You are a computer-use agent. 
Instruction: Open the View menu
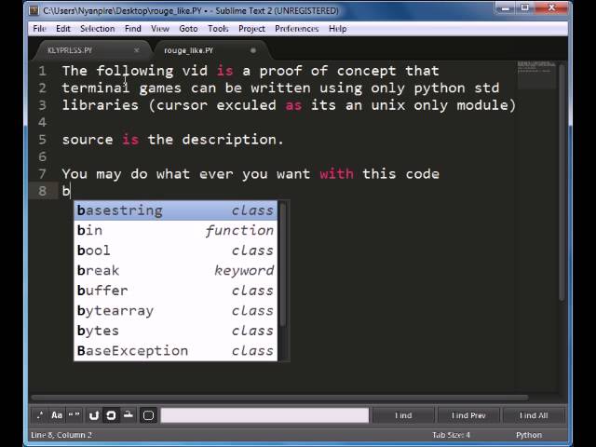[159, 29]
